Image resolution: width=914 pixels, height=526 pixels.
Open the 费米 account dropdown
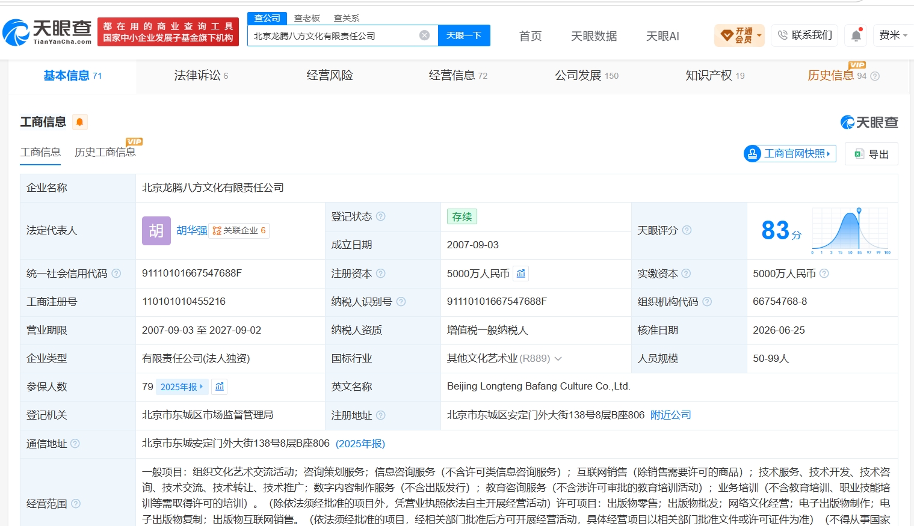(893, 35)
